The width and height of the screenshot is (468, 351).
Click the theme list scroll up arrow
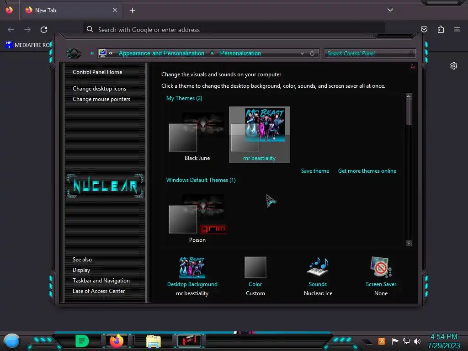[x=409, y=96]
